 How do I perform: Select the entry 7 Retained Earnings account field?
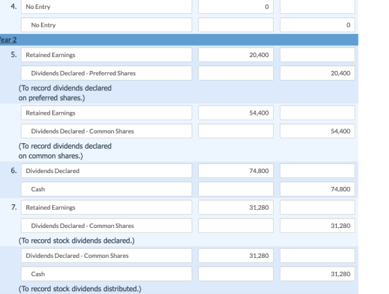coord(106,207)
